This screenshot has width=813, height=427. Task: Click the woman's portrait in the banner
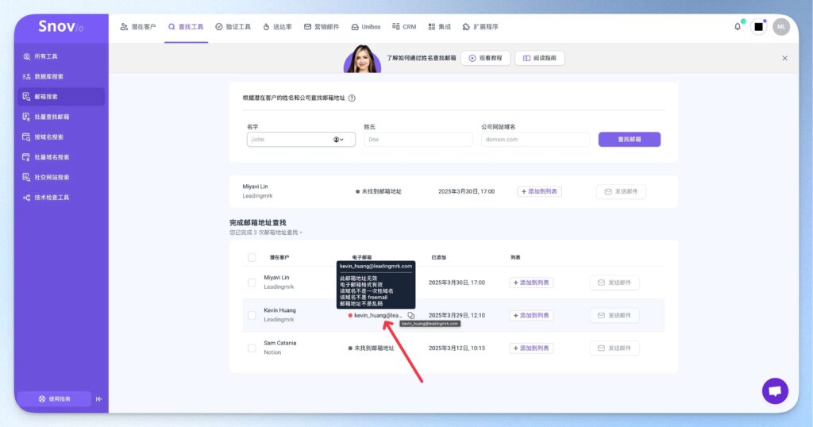(362, 59)
